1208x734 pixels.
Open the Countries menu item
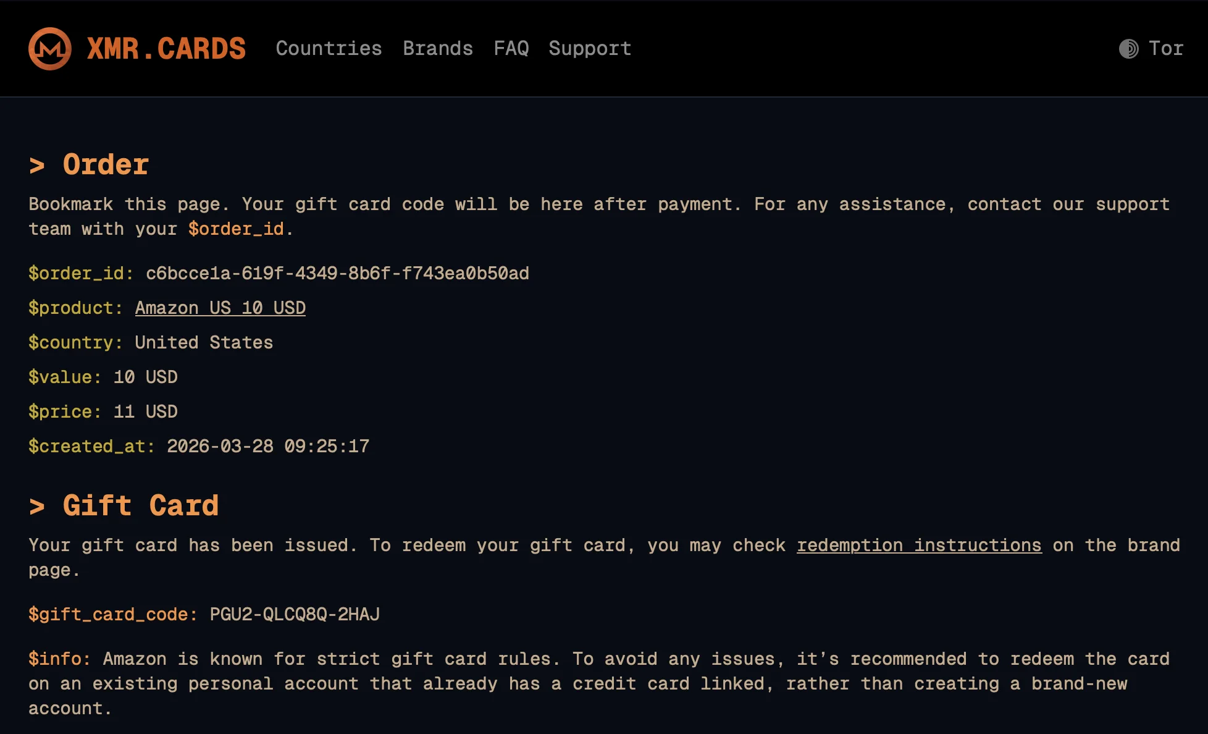pos(329,48)
